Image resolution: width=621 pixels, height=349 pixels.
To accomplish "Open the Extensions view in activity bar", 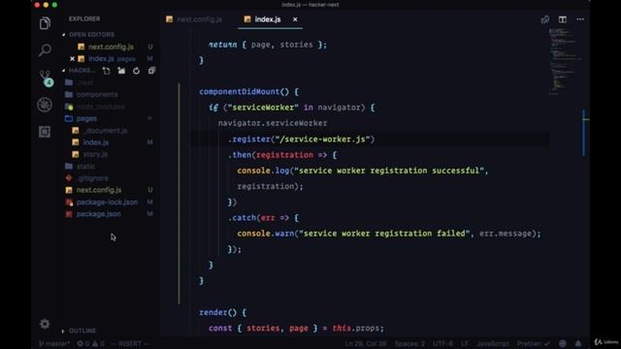I will click(x=45, y=132).
